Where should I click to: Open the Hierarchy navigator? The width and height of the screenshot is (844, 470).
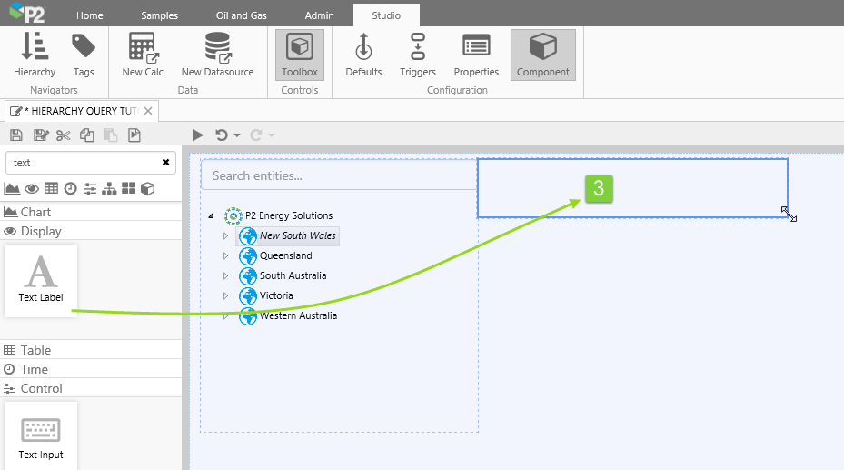[35, 55]
